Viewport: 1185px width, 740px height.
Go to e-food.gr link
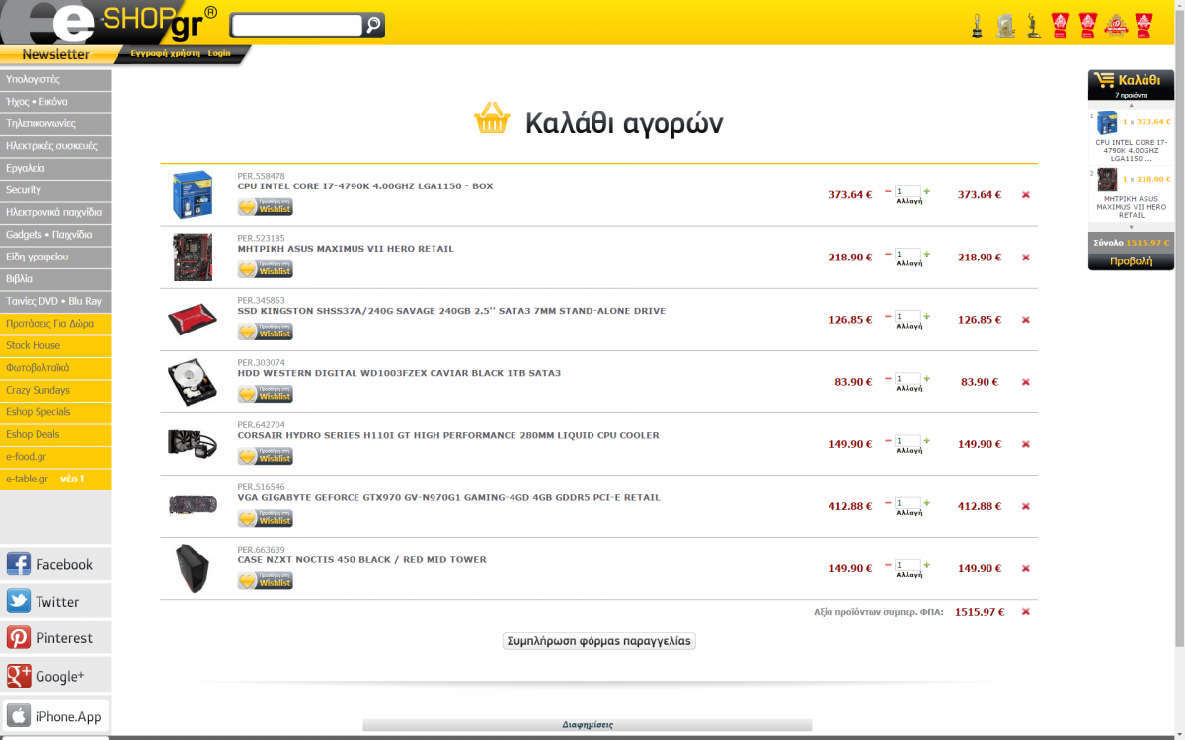[55, 457]
